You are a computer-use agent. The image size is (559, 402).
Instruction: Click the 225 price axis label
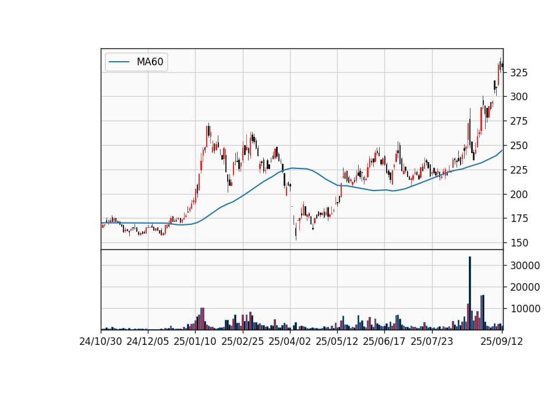(x=519, y=170)
